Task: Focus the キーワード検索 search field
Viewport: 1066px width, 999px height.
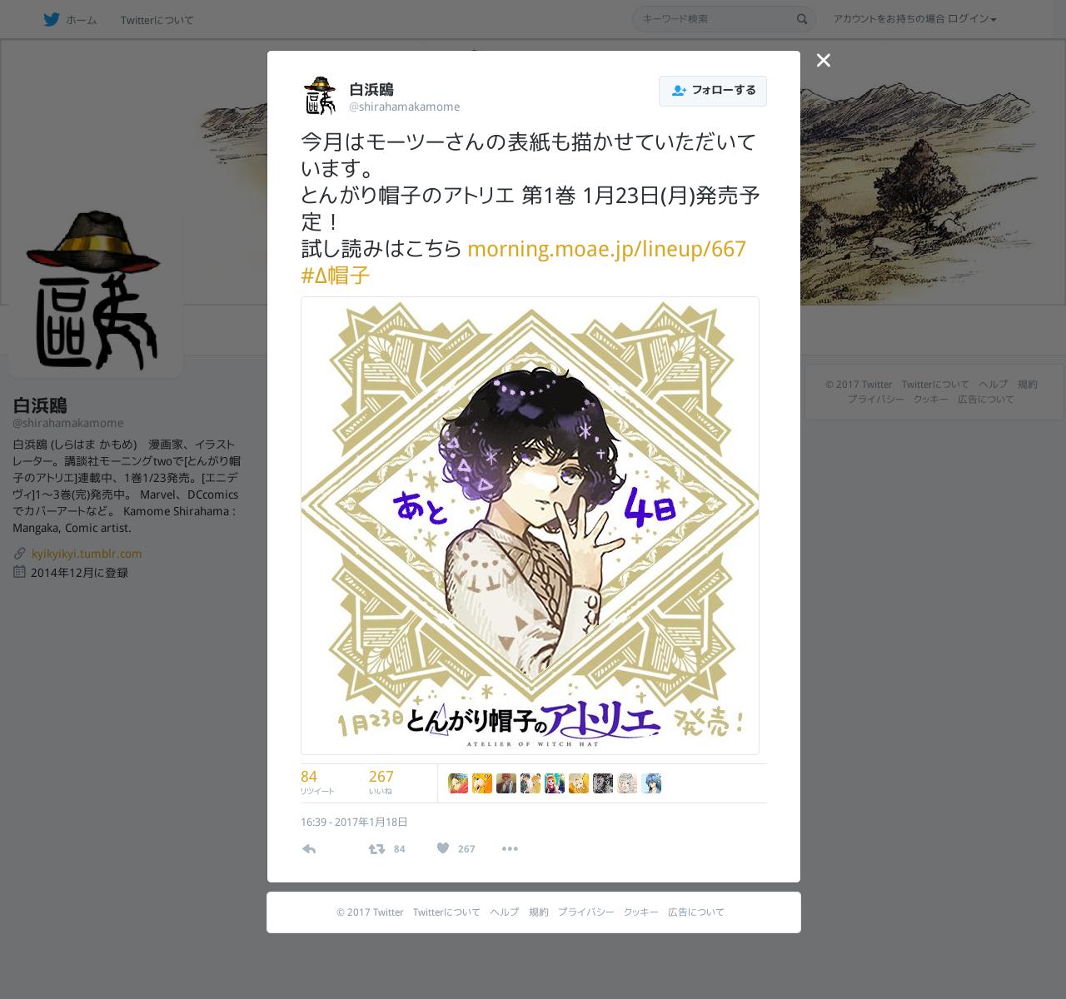Action: point(714,19)
